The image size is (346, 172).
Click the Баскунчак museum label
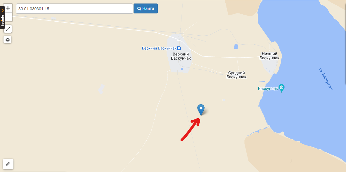[268, 89]
